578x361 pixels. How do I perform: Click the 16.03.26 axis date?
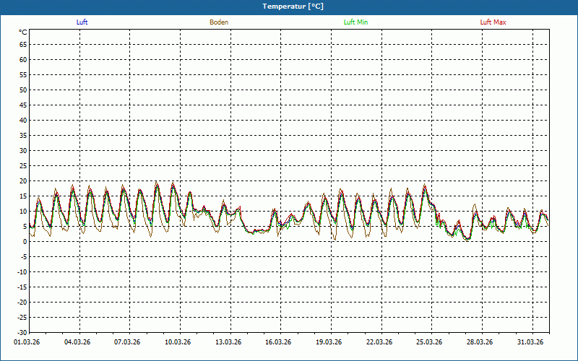point(278,343)
